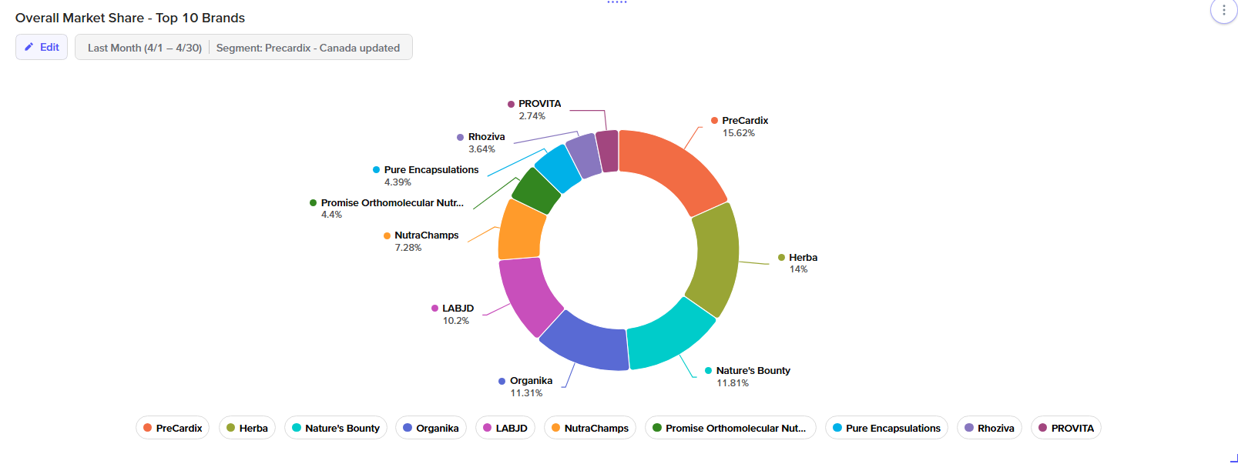Screen dimensions: 1238x464
Task: Click the drag handle dots at top
Action: point(617,2)
